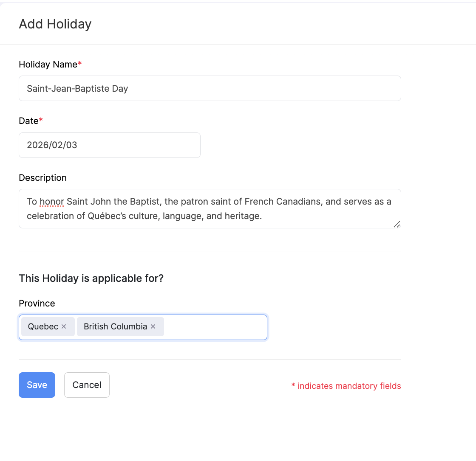
Task: Cancel adding the holiday
Action: (x=87, y=385)
